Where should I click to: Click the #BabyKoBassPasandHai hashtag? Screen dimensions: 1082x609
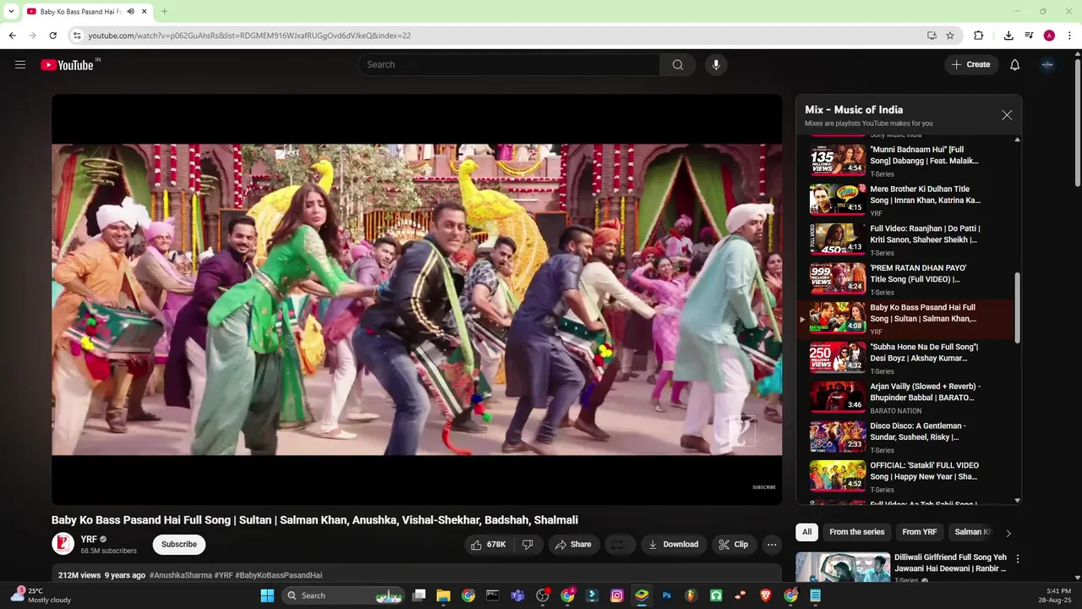(x=278, y=575)
